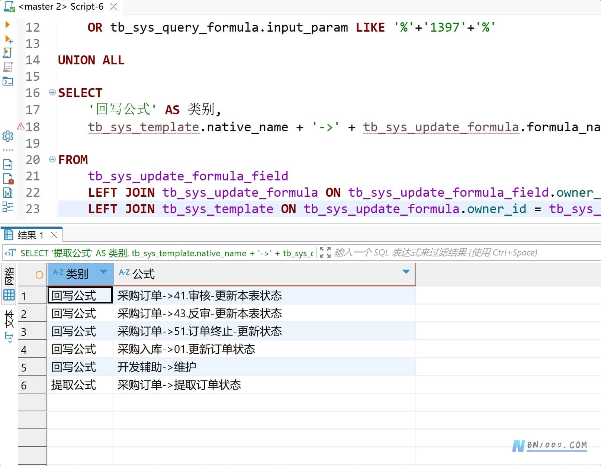Screen dimensions: 601x466
Task: Click the UNION ALL keyword on line 14
Action: (91, 60)
